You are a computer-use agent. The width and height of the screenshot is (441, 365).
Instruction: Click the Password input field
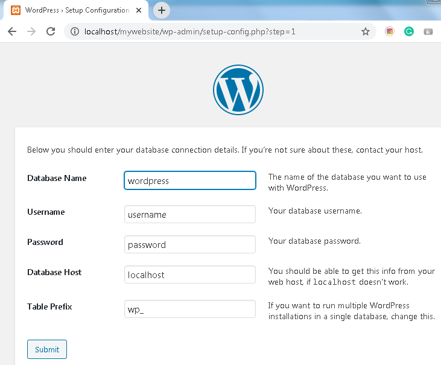[190, 244]
